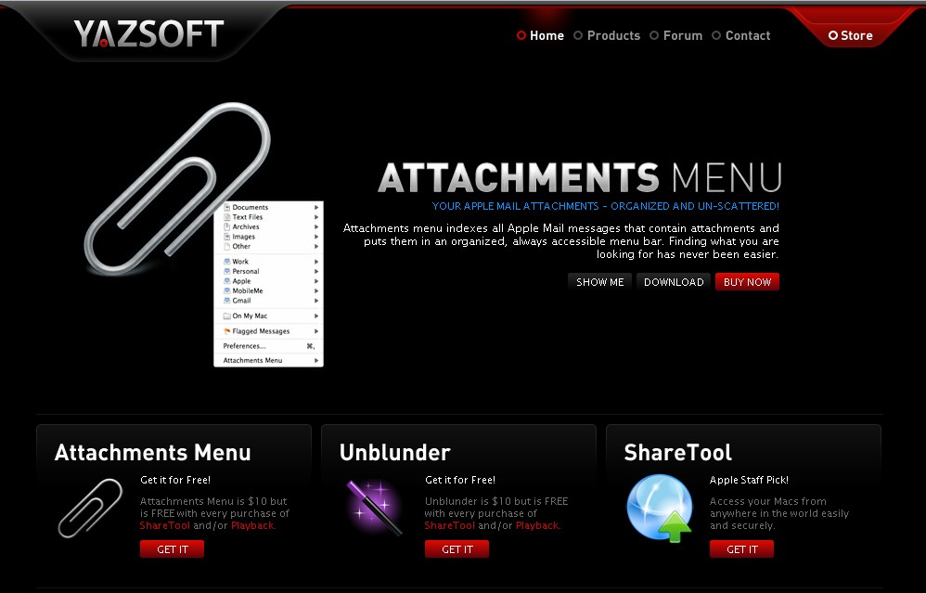Click 'Get it for Free!' under Attachments Menu
This screenshot has width=926, height=593.
[175, 480]
